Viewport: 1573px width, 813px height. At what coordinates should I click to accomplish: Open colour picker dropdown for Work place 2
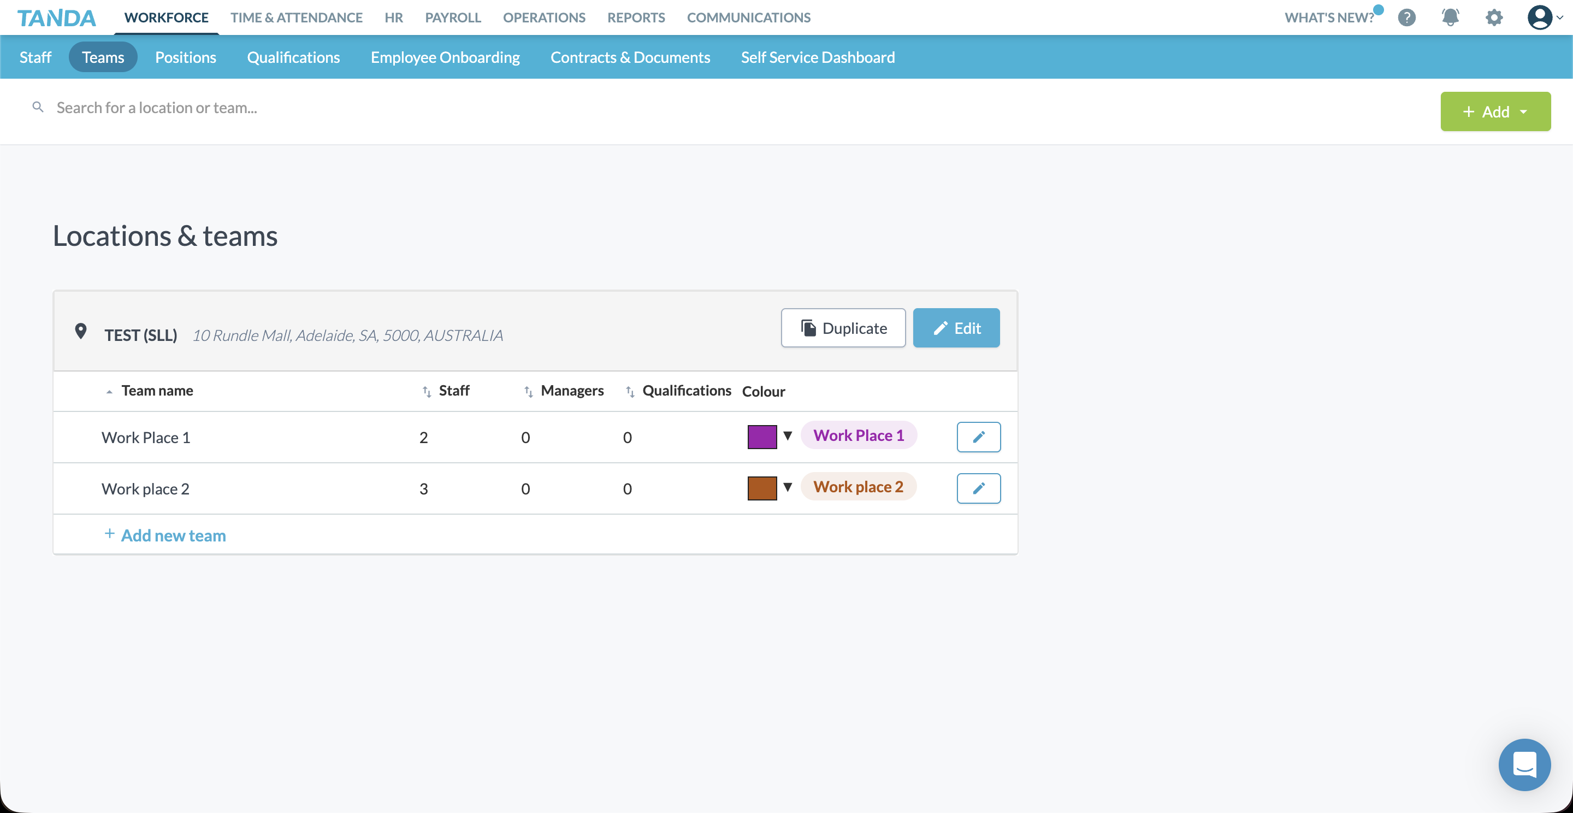point(788,487)
